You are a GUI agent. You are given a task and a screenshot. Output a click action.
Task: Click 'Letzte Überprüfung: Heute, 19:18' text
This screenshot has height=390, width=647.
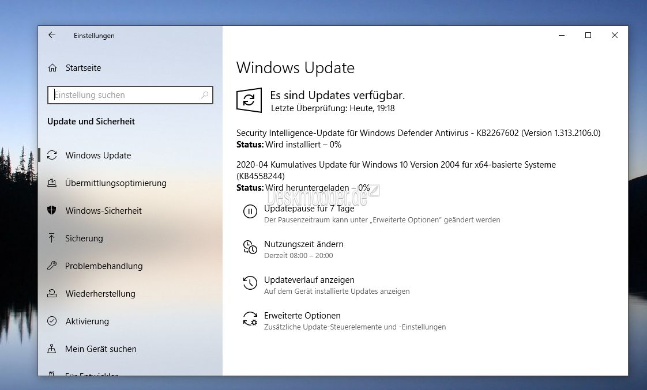click(x=333, y=108)
